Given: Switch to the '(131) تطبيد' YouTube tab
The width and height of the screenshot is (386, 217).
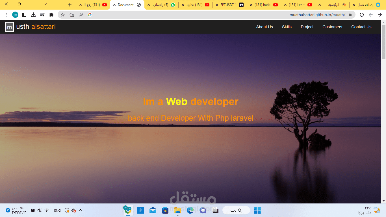Looking at the screenshot, I should [196, 5].
